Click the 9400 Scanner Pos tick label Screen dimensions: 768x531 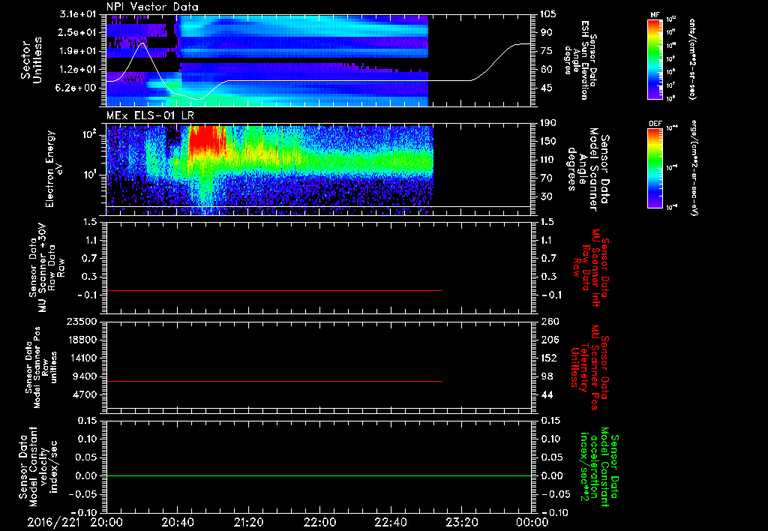[x=85, y=376]
